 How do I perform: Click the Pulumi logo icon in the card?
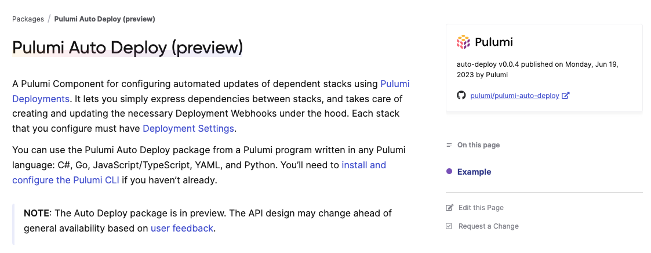pyautogui.click(x=463, y=42)
